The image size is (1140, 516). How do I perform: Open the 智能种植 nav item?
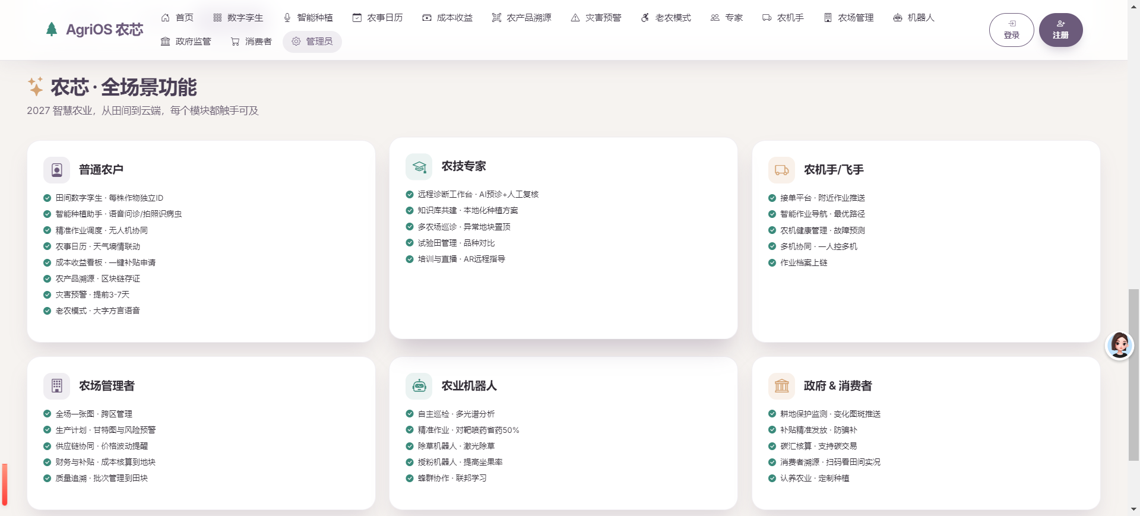(x=308, y=18)
